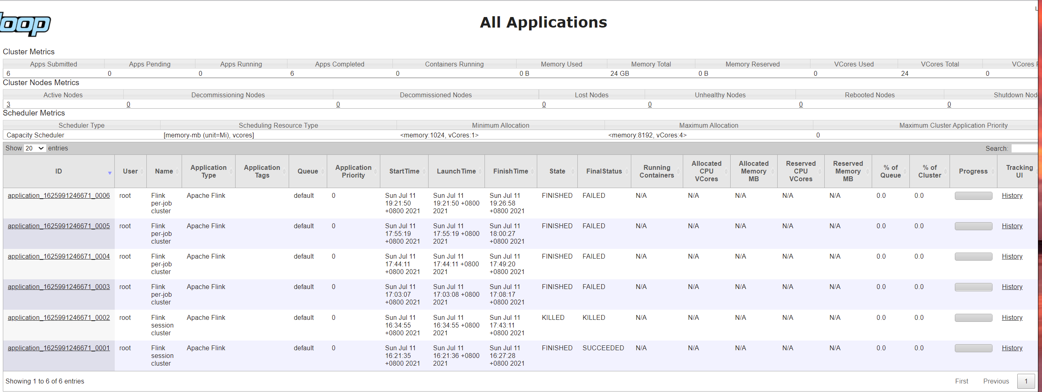Sort by Running Containers column
1042x392 pixels.
pos(657,171)
